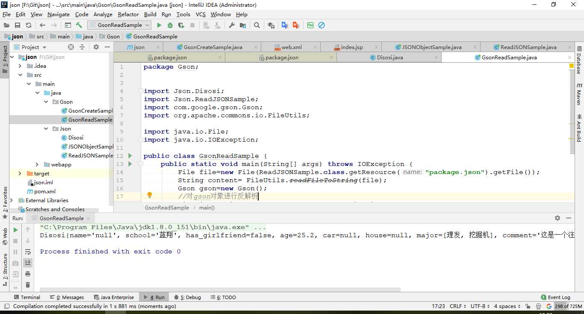
Task: Click the locate target icon in Project panel
Action: pos(71,47)
